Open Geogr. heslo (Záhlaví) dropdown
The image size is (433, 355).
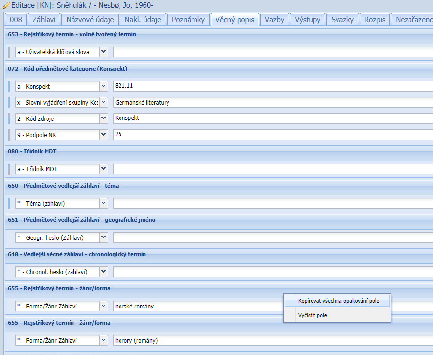pos(103,237)
